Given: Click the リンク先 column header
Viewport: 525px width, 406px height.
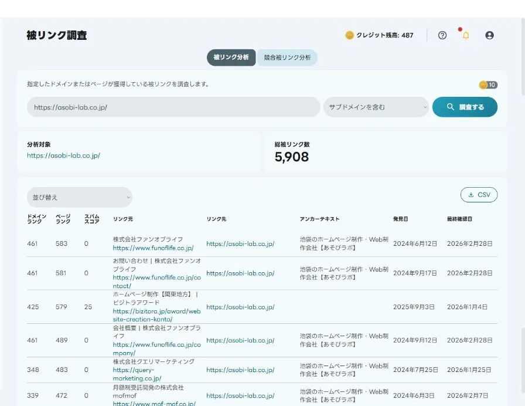Looking at the screenshot, I should (216, 219).
